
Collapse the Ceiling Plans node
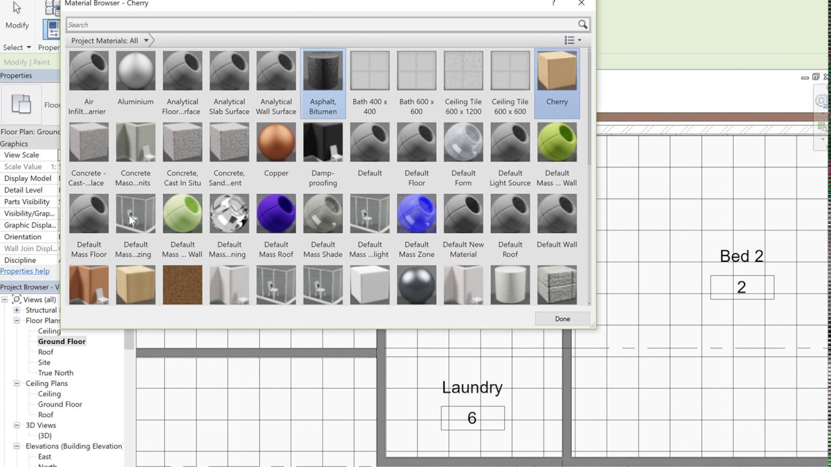pos(17,383)
